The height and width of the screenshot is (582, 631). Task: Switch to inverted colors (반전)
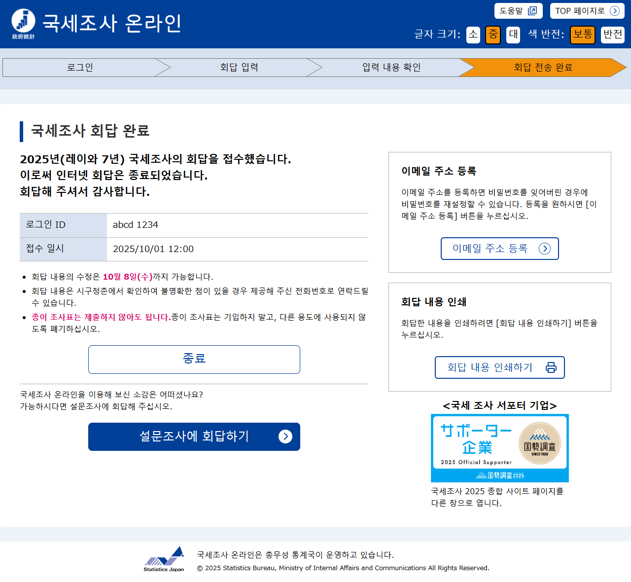pos(612,35)
